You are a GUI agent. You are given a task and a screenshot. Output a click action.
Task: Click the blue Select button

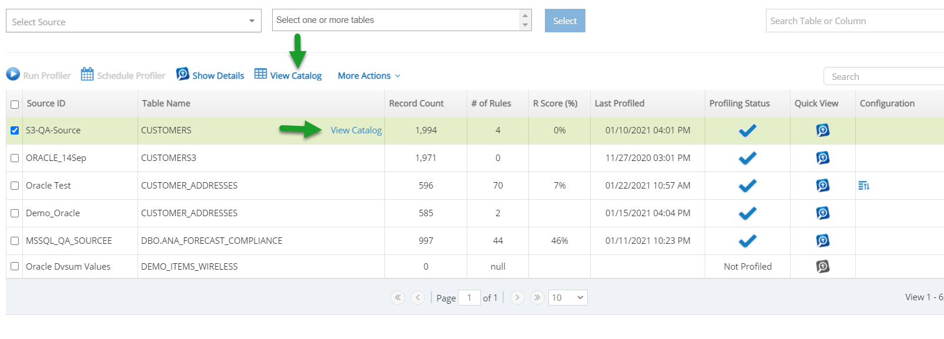coord(565,21)
